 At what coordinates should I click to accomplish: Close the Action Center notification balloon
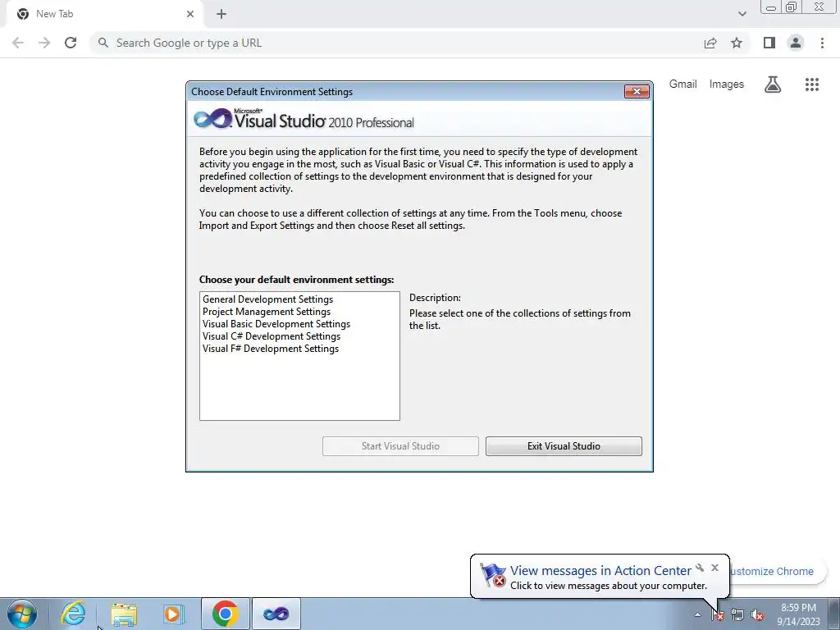[714, 568]
